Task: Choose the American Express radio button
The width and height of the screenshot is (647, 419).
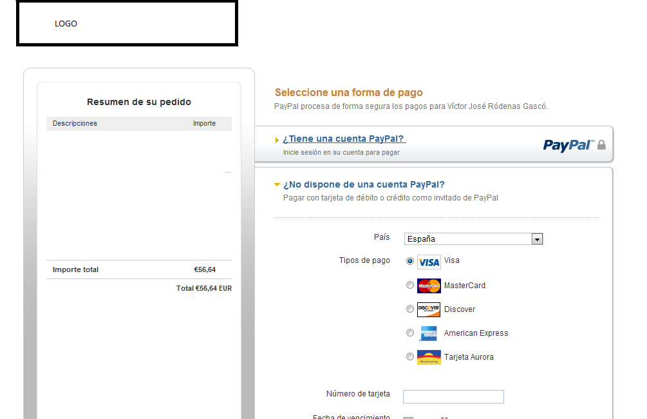Action: 410,333
